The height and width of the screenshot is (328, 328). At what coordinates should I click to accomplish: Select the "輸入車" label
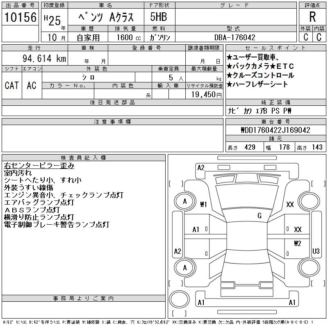168,86
